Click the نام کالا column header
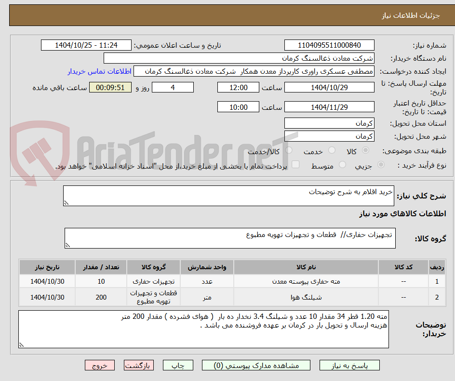Screen dimensions: 455x381 [x=306, y=267]
